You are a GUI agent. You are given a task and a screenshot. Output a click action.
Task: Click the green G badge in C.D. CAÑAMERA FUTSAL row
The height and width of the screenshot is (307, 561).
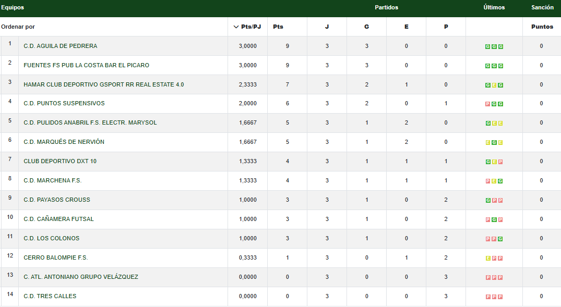click(494, 220)
